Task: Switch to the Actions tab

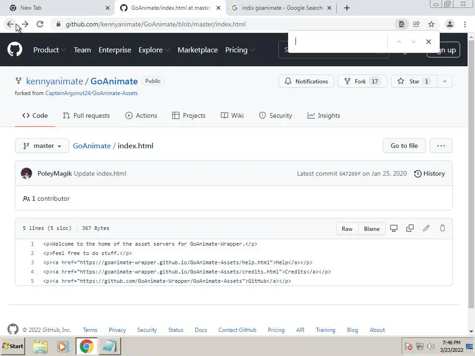Action: click(x=141, y=115)
